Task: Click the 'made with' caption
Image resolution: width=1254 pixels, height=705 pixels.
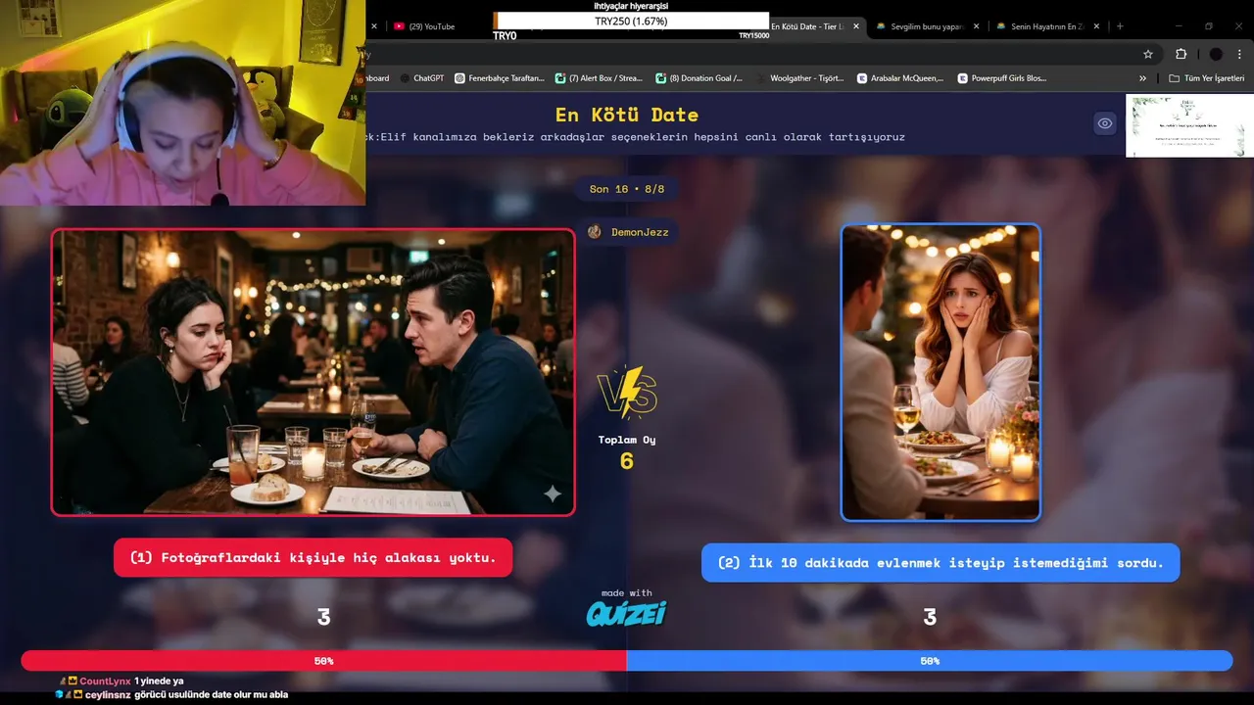Action: click(627, 593)
